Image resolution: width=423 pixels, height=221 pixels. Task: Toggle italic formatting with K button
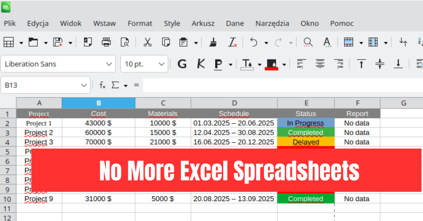point(200,64)
